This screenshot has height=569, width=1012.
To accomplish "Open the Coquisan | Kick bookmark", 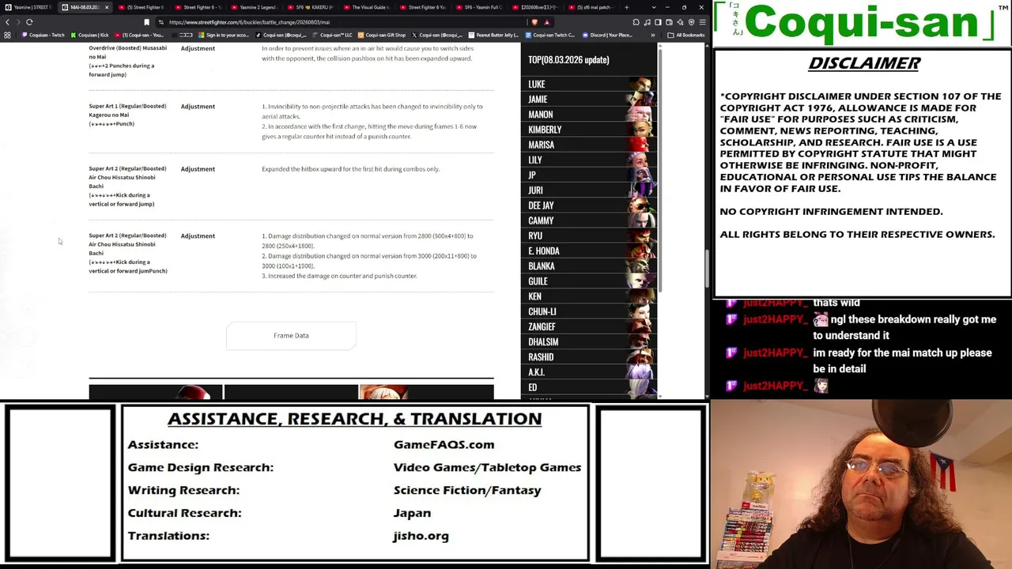I will click(x=90, y=35).
